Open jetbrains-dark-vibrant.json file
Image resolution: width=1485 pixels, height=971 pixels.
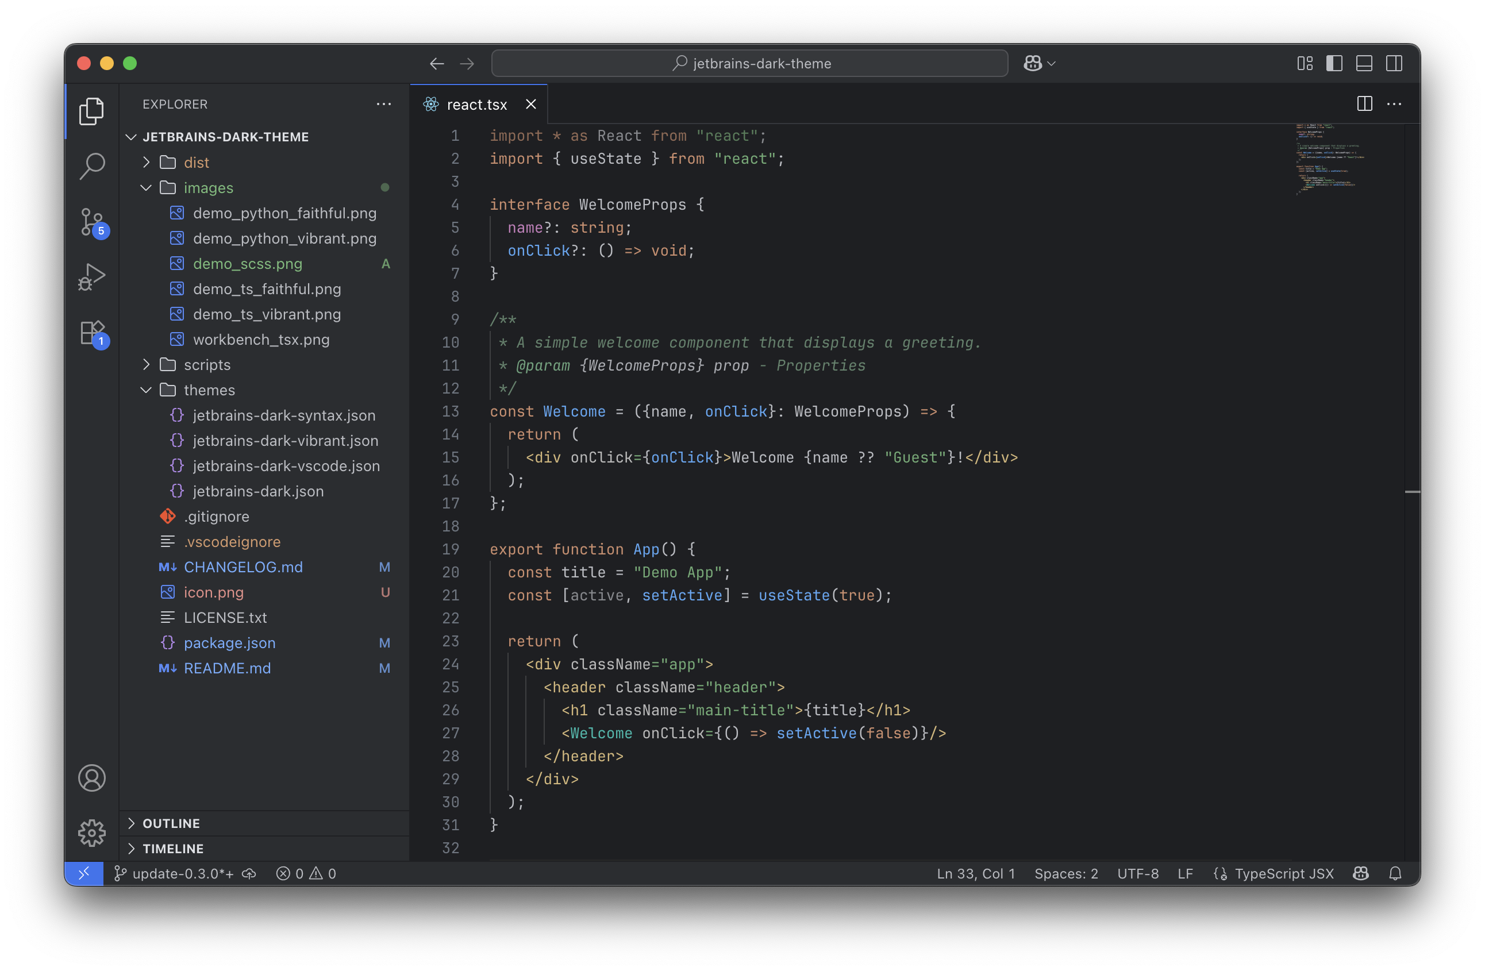click(285, 440)
